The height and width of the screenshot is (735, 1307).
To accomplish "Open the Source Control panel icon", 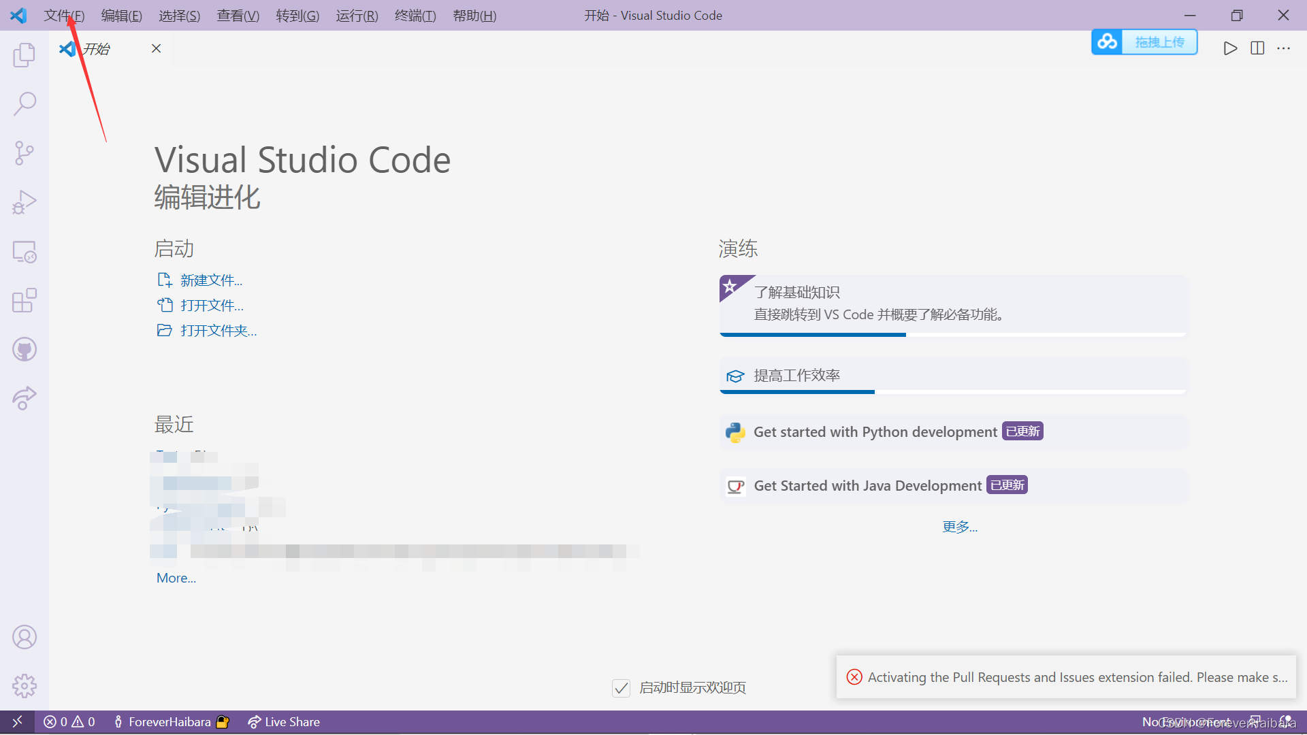I will click(x=25, y=152).
